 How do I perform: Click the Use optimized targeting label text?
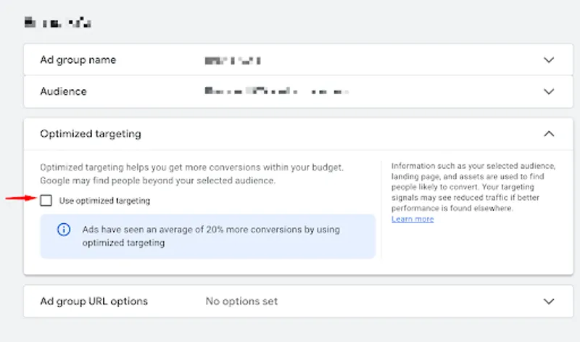(x=104, y=201)
